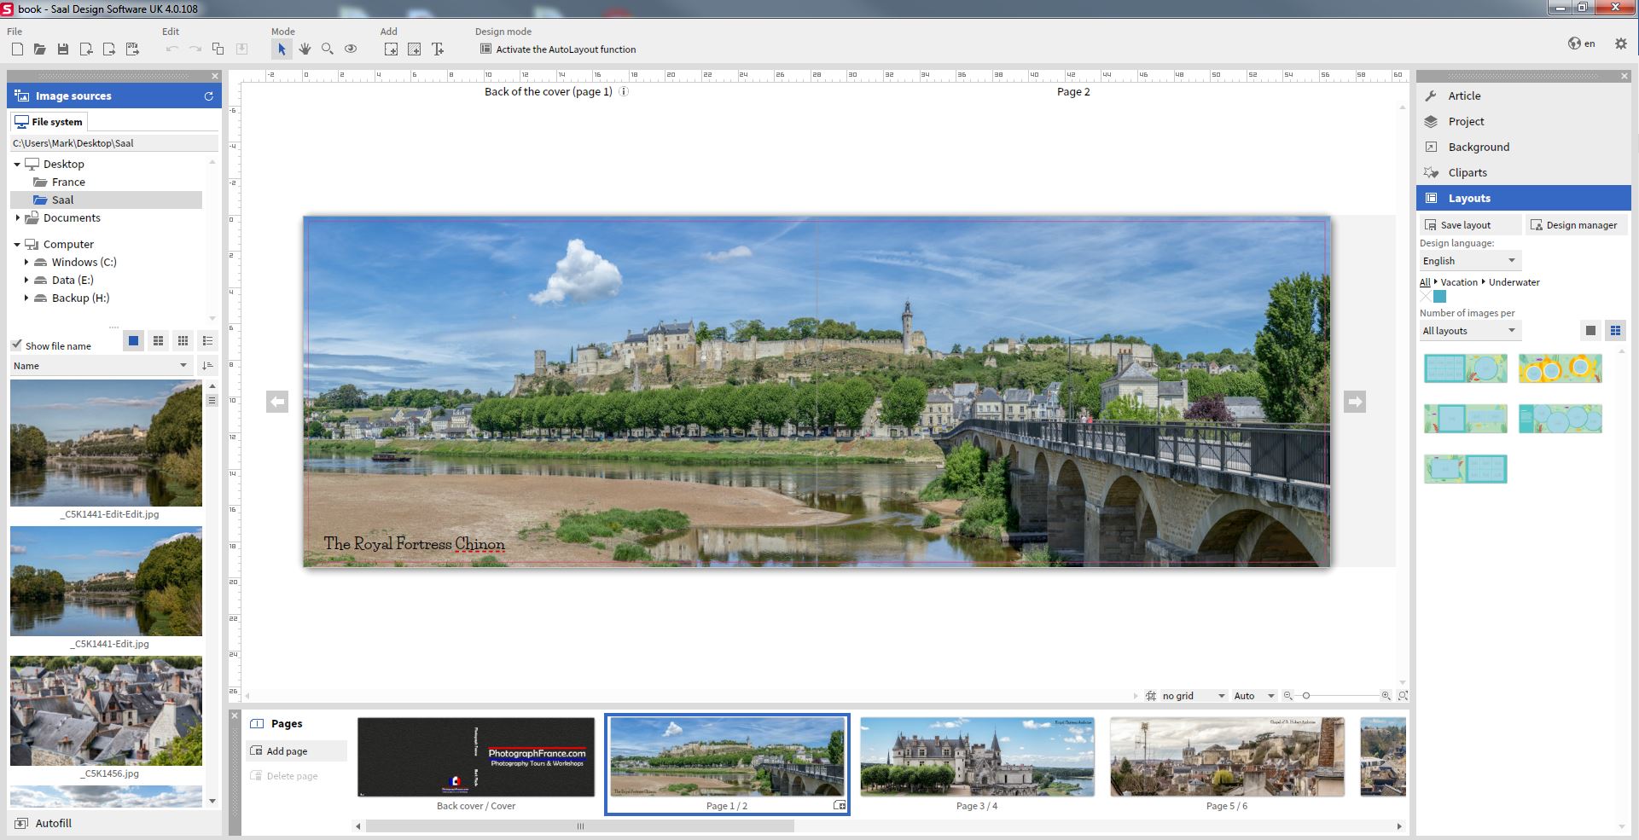Open project using the folder icon
Image resolution: width=1639 pixels, height=840 pixels.
40,49
